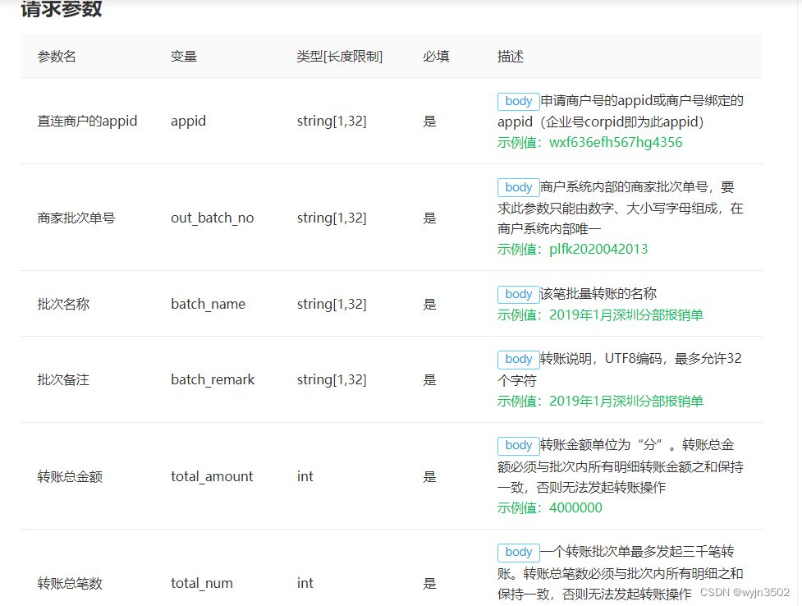Click the 直连商户的appid parameter name

click(x=87, y=121)
